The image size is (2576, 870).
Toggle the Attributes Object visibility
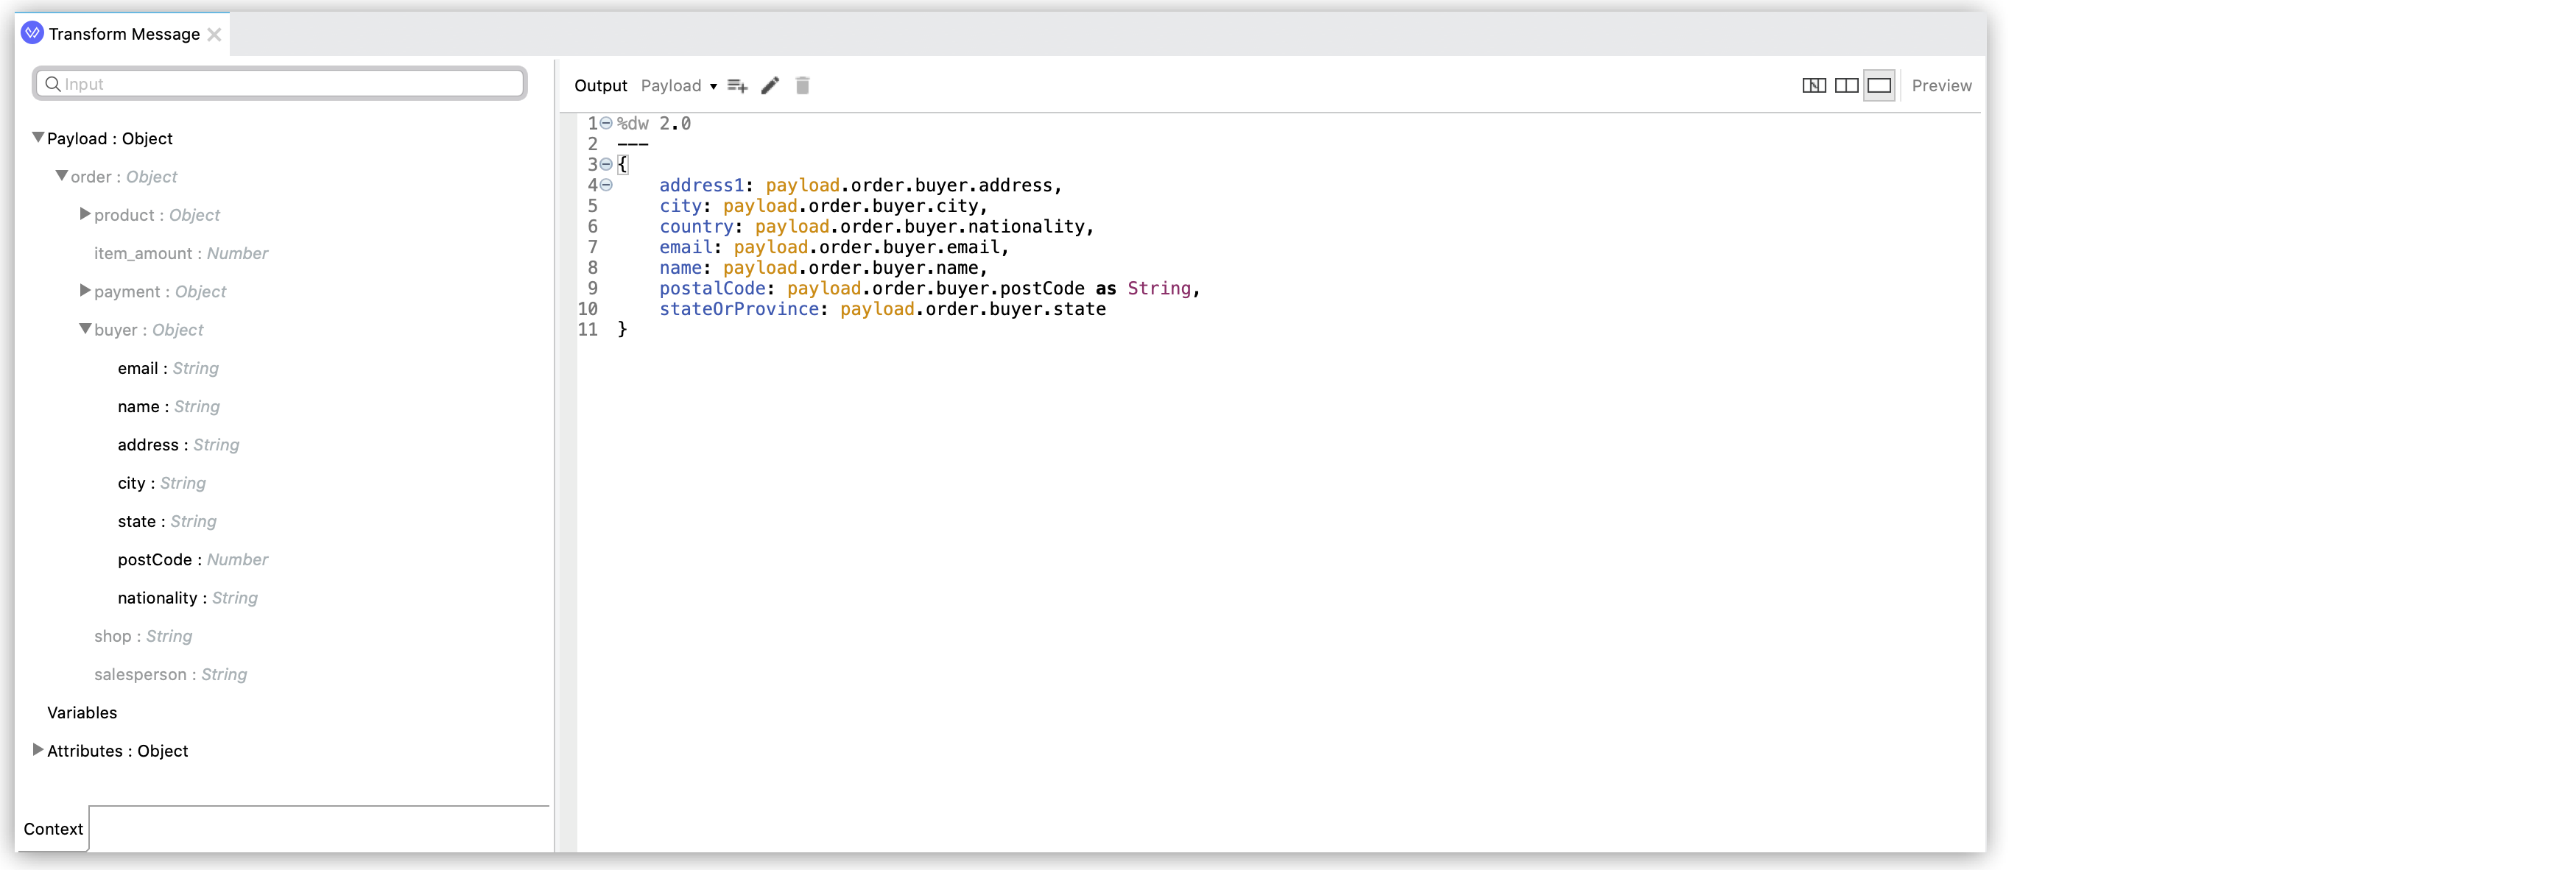36,750
